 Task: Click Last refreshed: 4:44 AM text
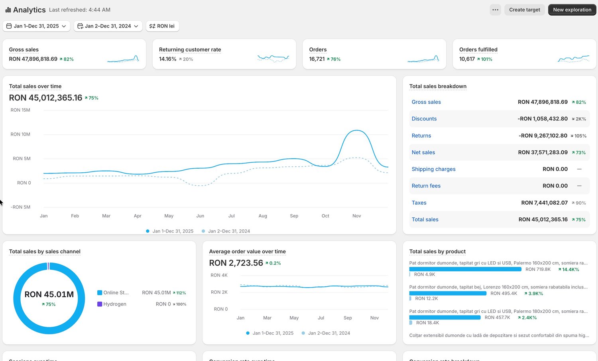click(x=80, y=10)
